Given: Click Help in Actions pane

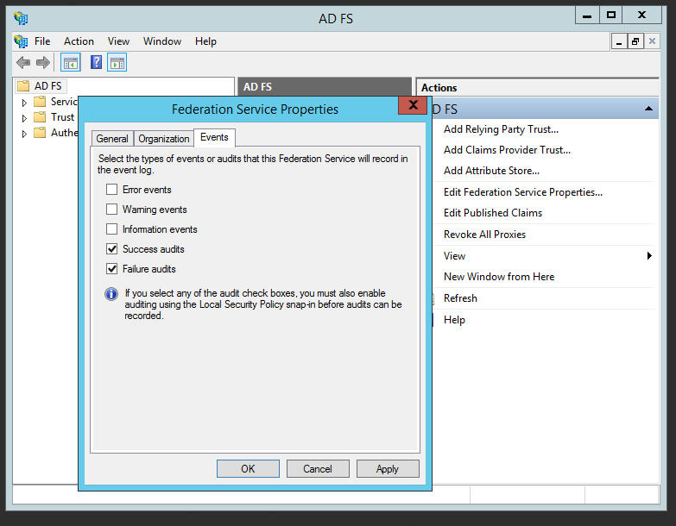Looking at the screenshot, I should click(x=454, y=320).
